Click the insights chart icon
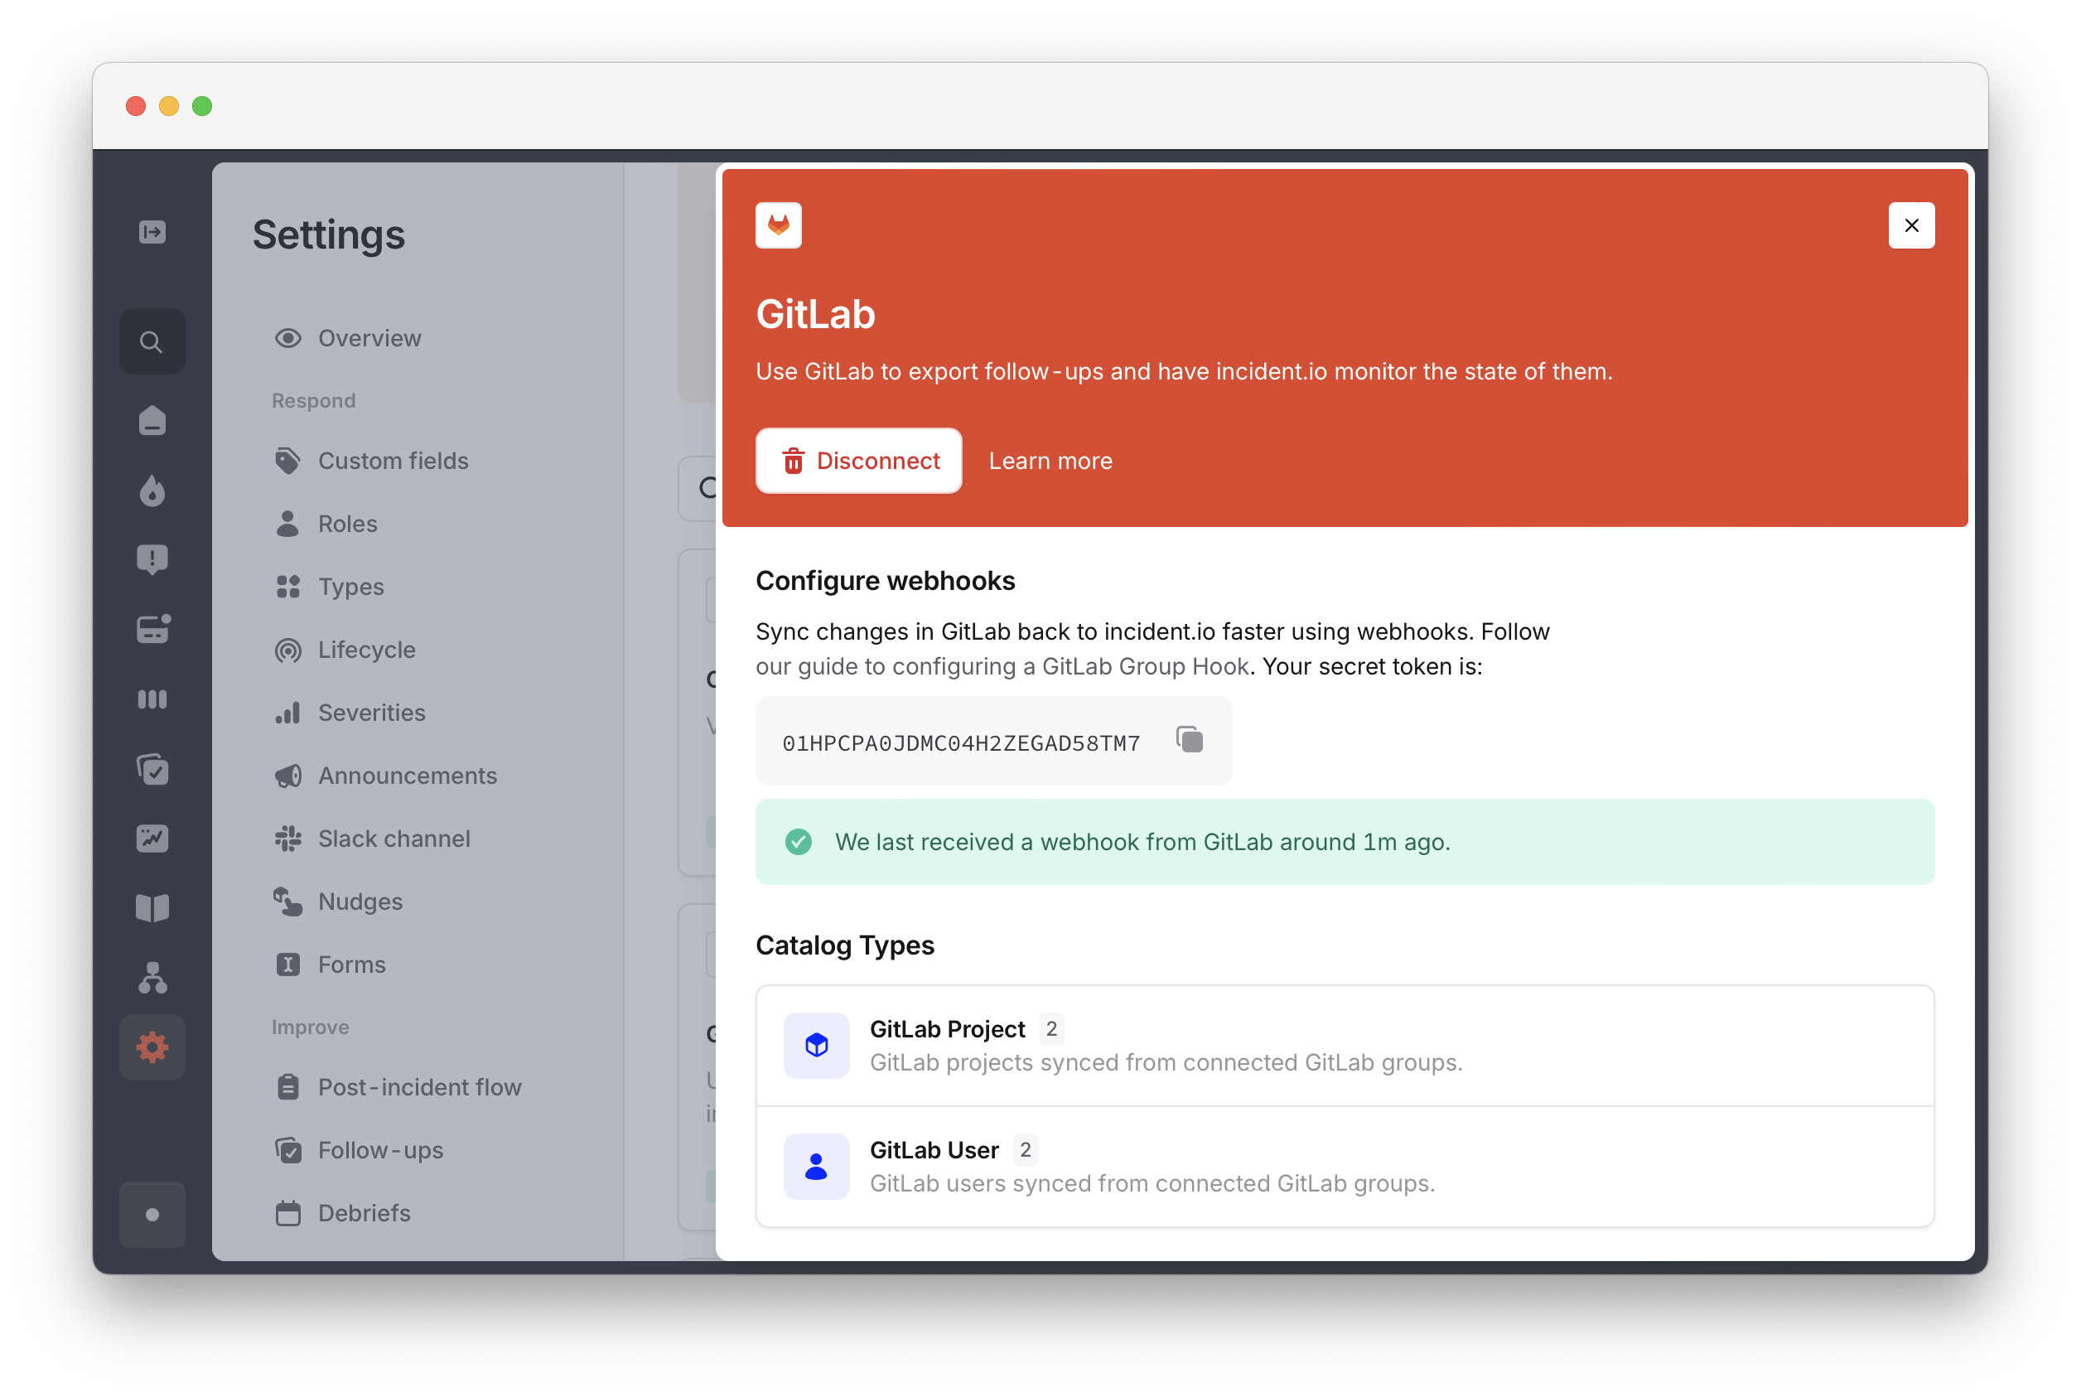This screenshot has height=1397, width=2081. pos(152,839)
